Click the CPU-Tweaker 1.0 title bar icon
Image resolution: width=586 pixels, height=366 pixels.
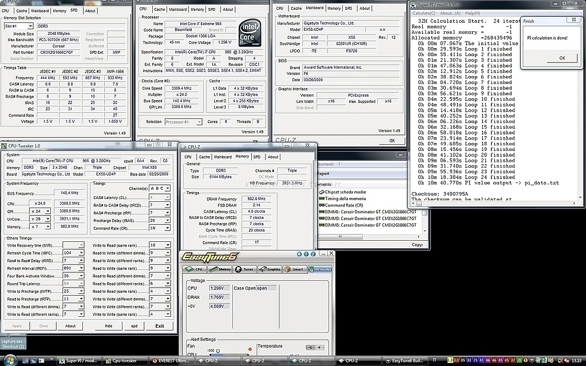tap(4, 146)
